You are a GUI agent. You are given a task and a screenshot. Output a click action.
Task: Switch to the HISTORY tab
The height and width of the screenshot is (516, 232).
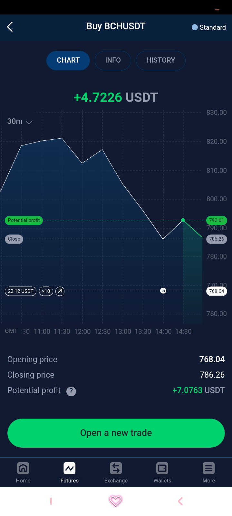pos(160,60)
